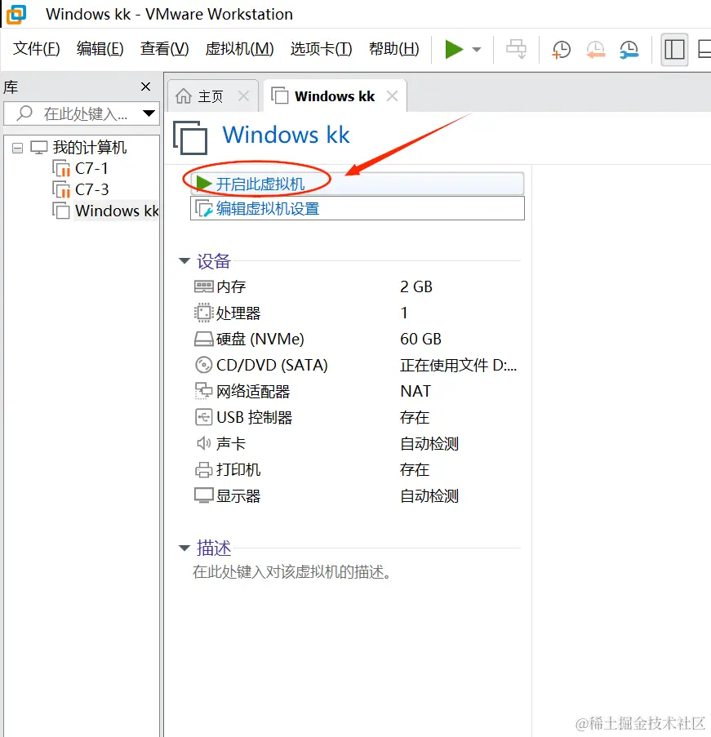This screenshot has width=711, height=737.
Task: Select Windows kk in the library tree
Action: (x=117, y=211)
